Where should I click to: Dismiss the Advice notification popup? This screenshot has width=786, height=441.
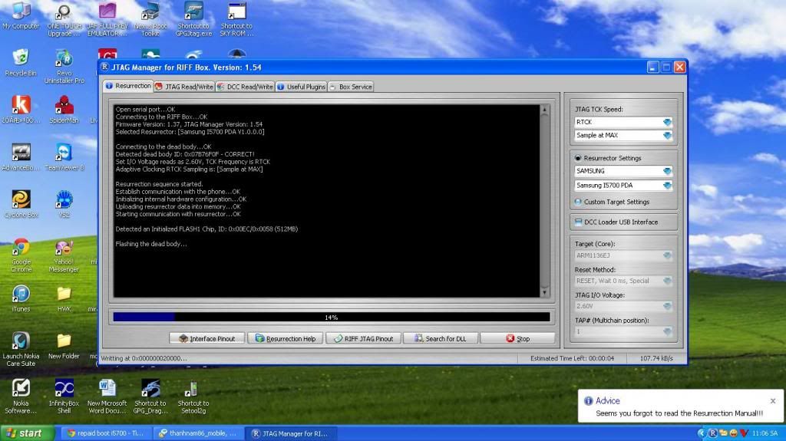(x=772, y=401)
